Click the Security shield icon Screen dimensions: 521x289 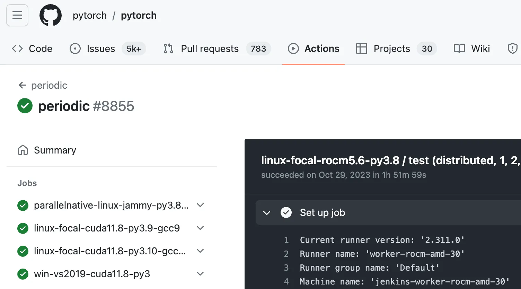512,49
